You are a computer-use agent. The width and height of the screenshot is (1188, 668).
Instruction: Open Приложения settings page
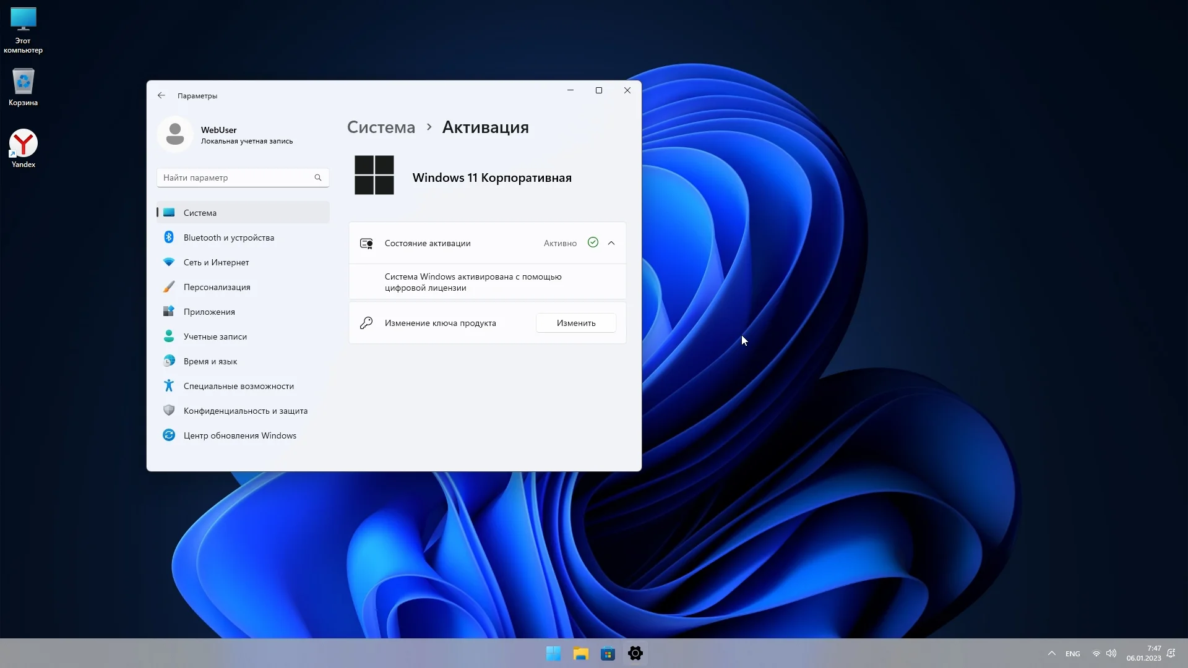point(209,312)
